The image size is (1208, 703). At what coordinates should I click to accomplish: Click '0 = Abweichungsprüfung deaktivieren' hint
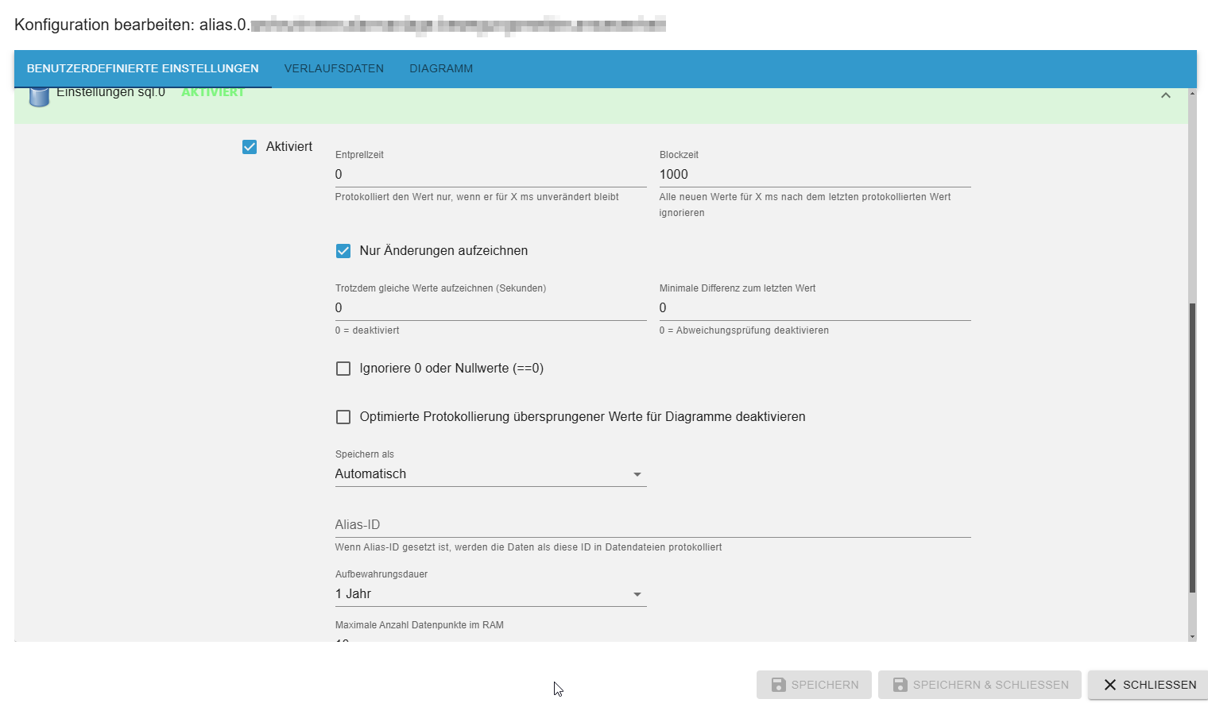(x=744, y=330)
